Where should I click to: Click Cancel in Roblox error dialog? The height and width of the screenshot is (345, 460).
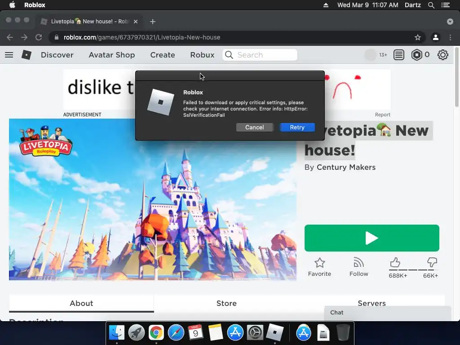(255, 127)
